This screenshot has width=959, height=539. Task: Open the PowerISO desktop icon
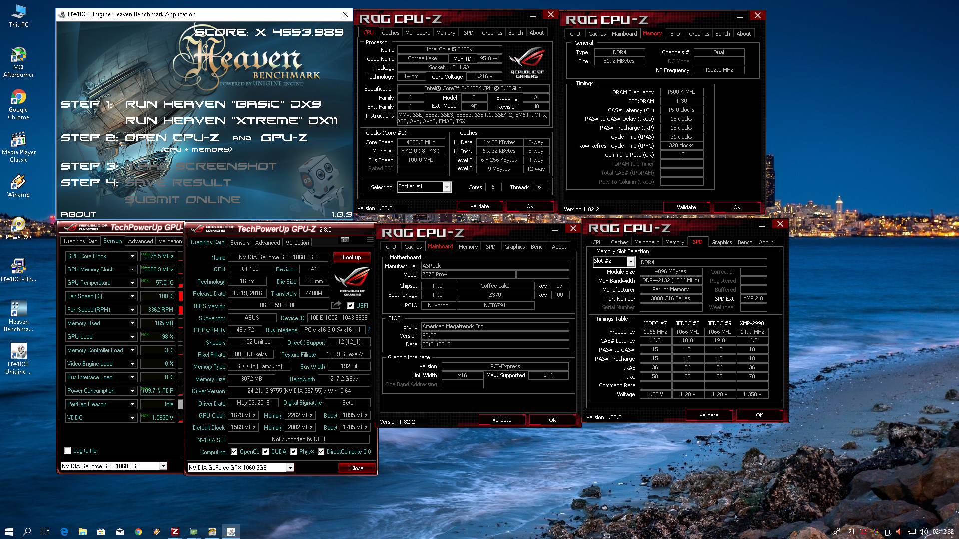point(18,228)
